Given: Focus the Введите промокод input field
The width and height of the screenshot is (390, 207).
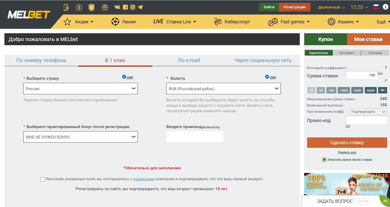Looking at the screenshot, I should [x=195, y=137].
